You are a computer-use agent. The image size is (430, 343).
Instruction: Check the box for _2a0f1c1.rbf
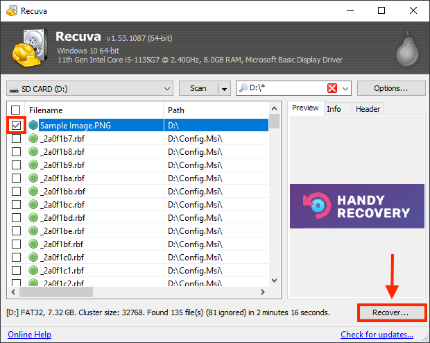click(16, 270)
